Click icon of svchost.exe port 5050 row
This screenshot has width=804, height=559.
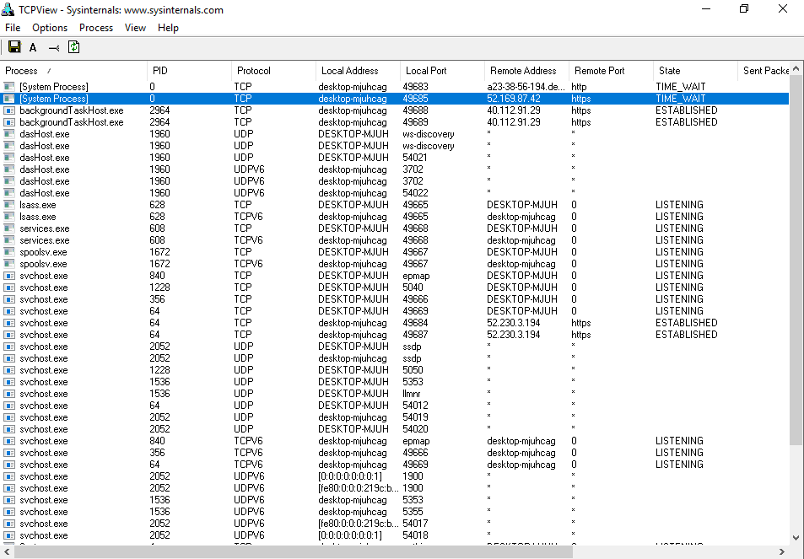(x=9, y=370)
